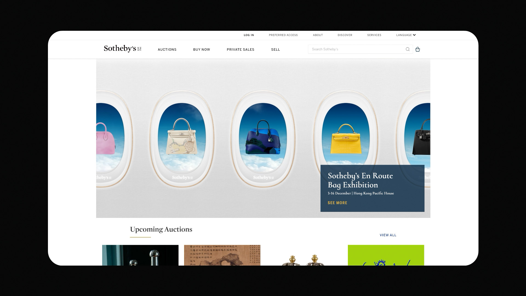Open the gold-topped ornaments auction thumbnail

click(x=304, y=255)
